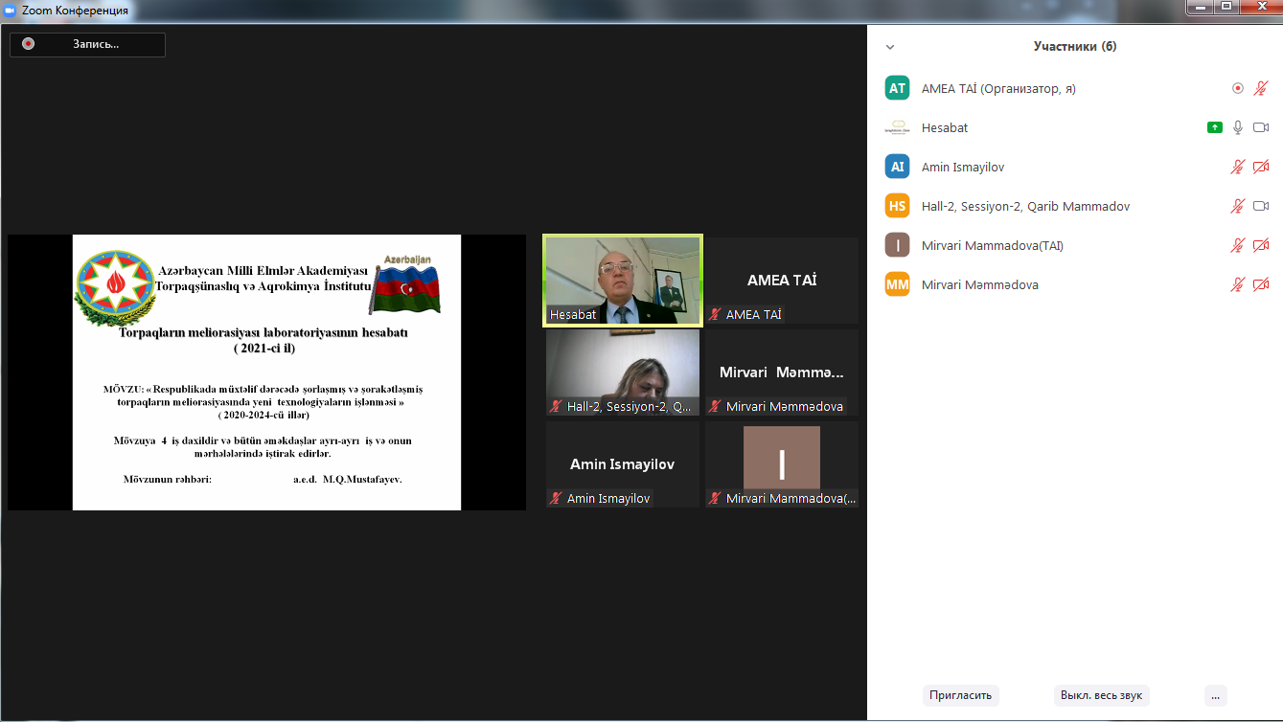
Task: Click the HS avatar for Hall-2 participant
Action: pyautogui.click(x=897, y=206)
